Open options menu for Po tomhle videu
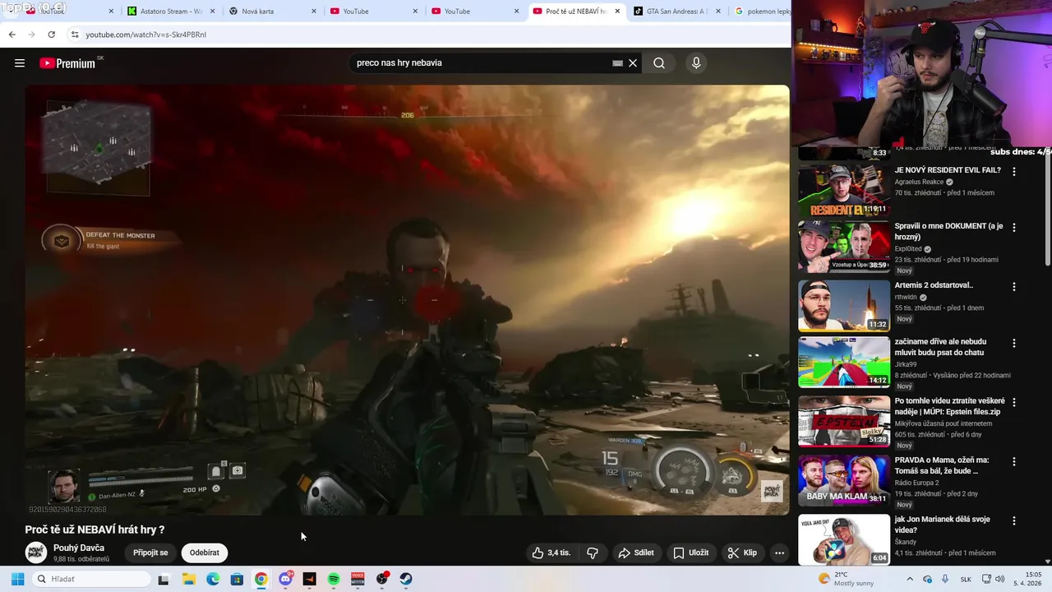The height and width of the screenshot is (592, 1052). point(1014,402)
